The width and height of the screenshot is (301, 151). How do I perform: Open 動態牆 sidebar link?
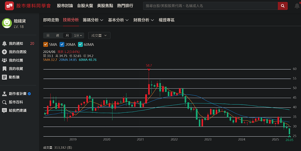click(14, 77)
